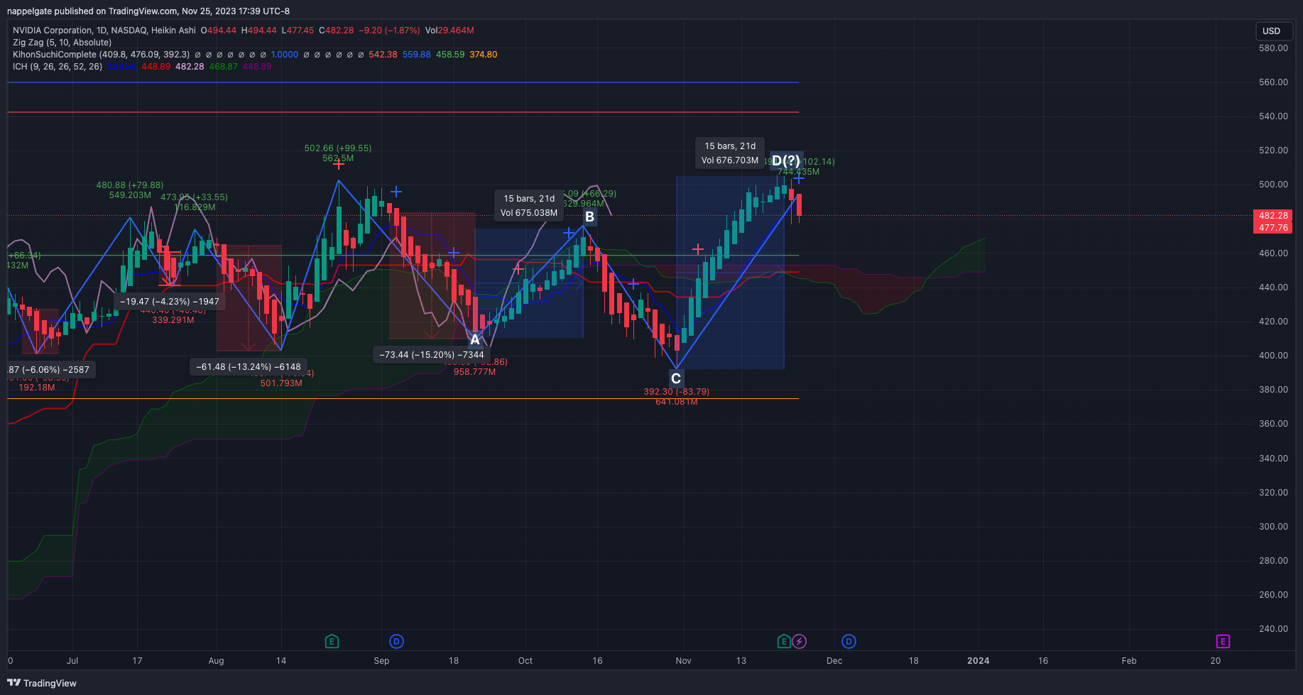Click the Aug label on time axis
Screen dimensions: 1303x695
(x=217, y=661)
